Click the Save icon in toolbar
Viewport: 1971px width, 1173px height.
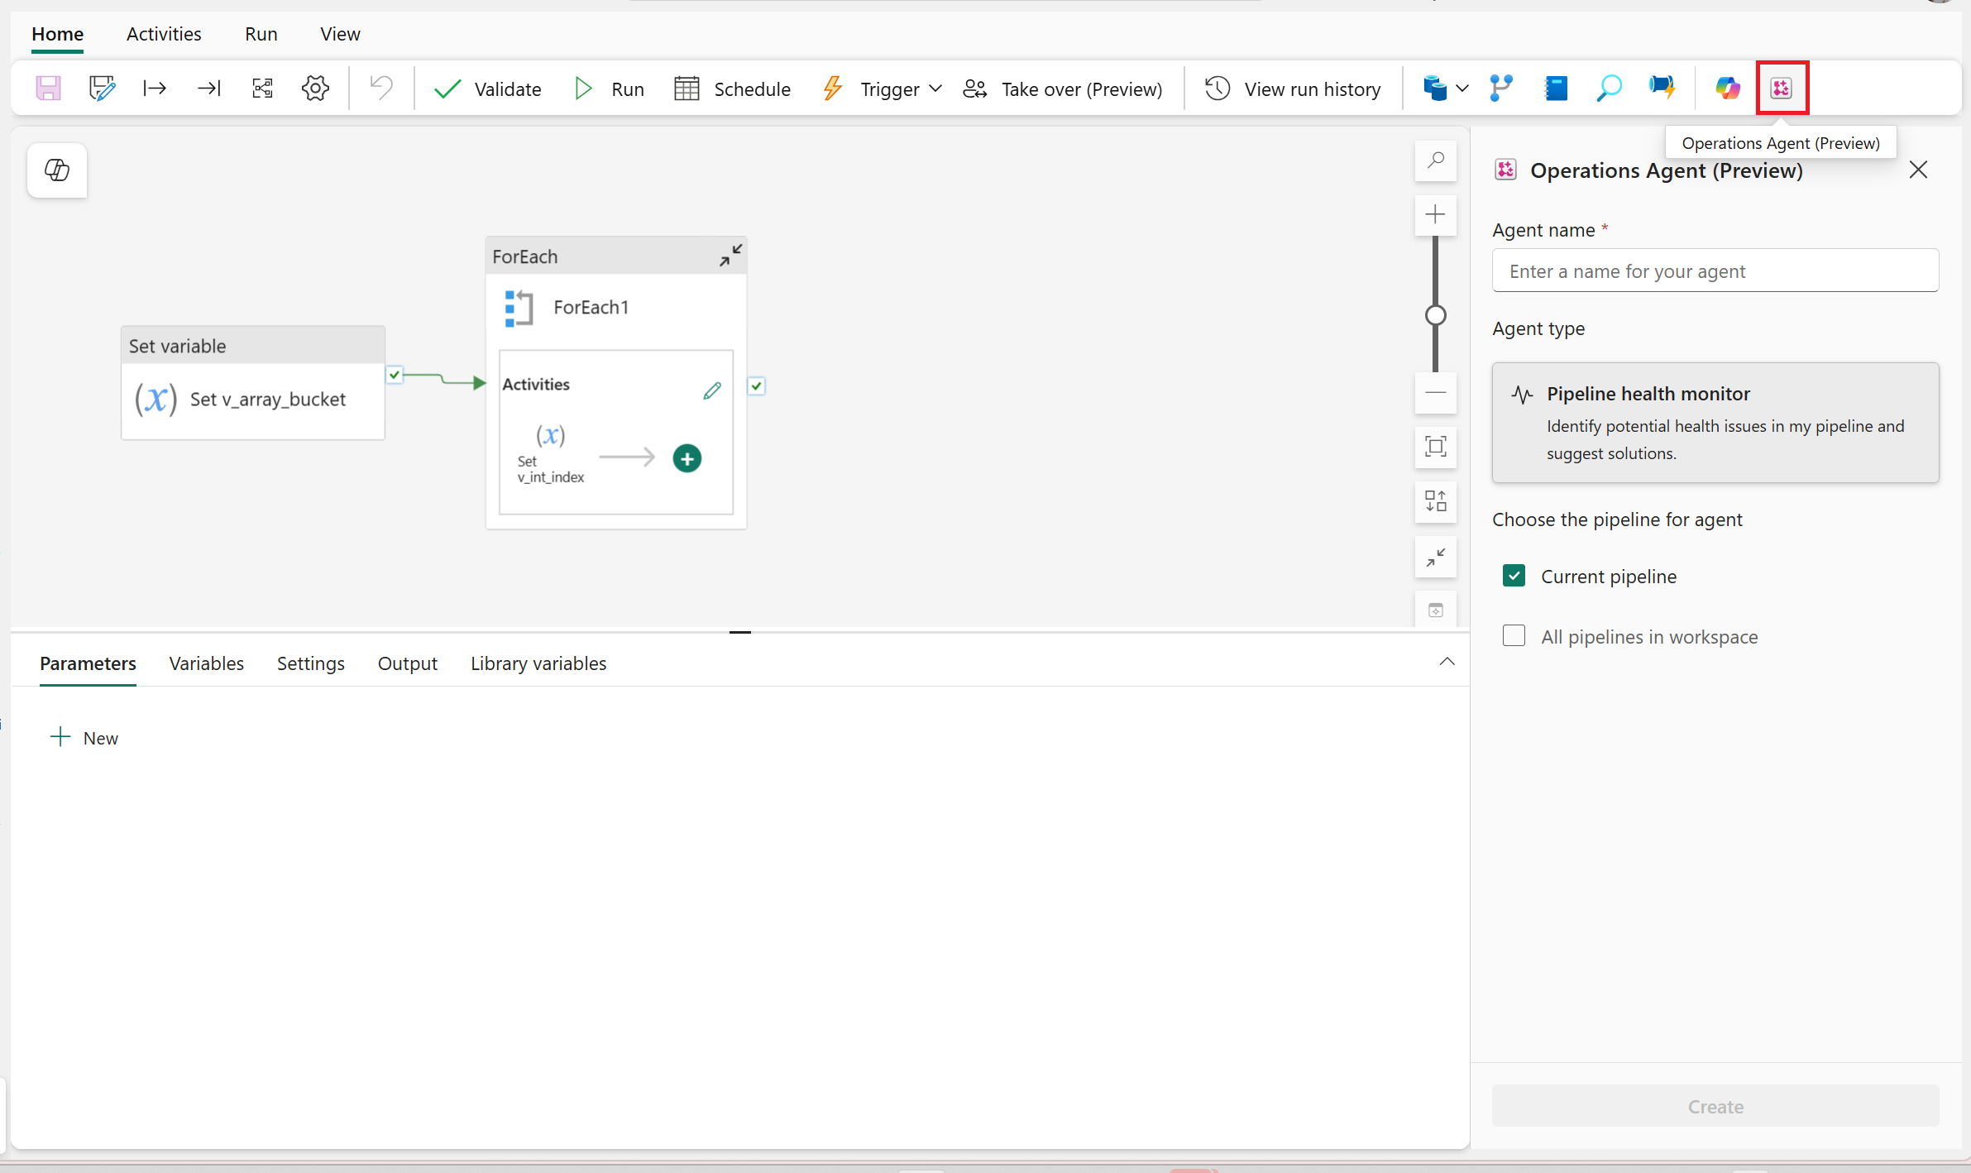tap(48, 88)
